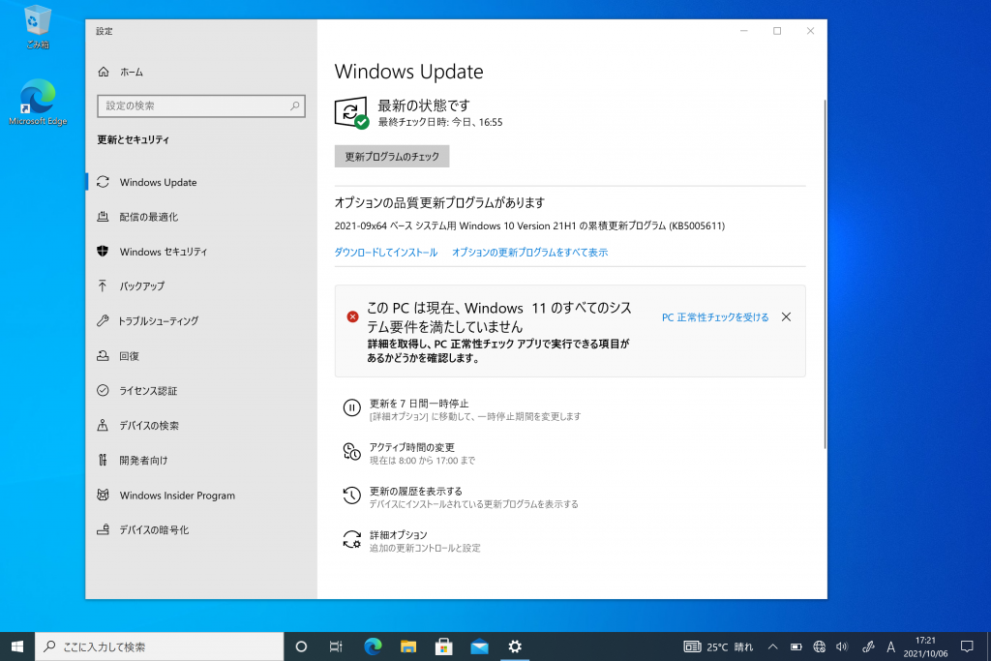Click the settings window vertical scrollbar
Image resolution: width=991 pixels, height=661 pixels.
click(825, 275)
